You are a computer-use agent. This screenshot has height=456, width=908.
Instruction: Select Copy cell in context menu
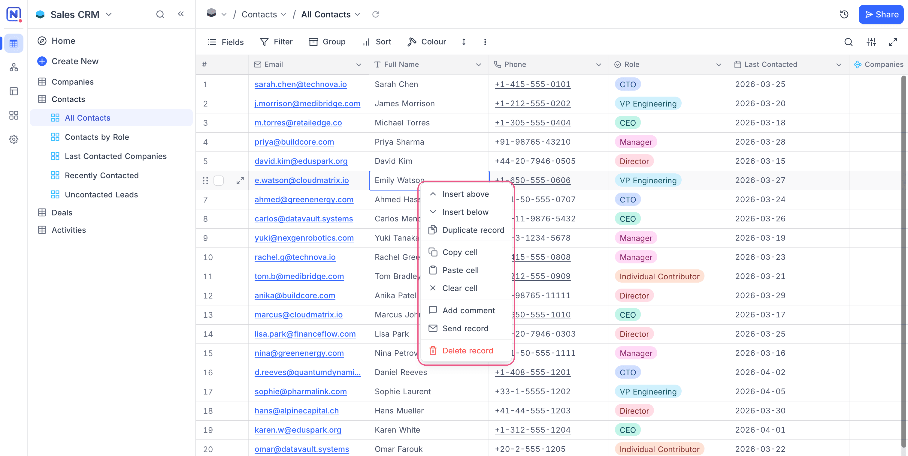click(466, 252)
